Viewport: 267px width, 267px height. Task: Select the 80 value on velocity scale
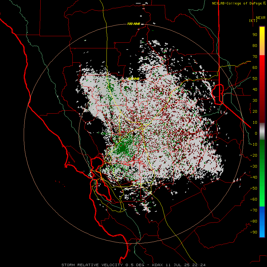[x=255, y=46]
